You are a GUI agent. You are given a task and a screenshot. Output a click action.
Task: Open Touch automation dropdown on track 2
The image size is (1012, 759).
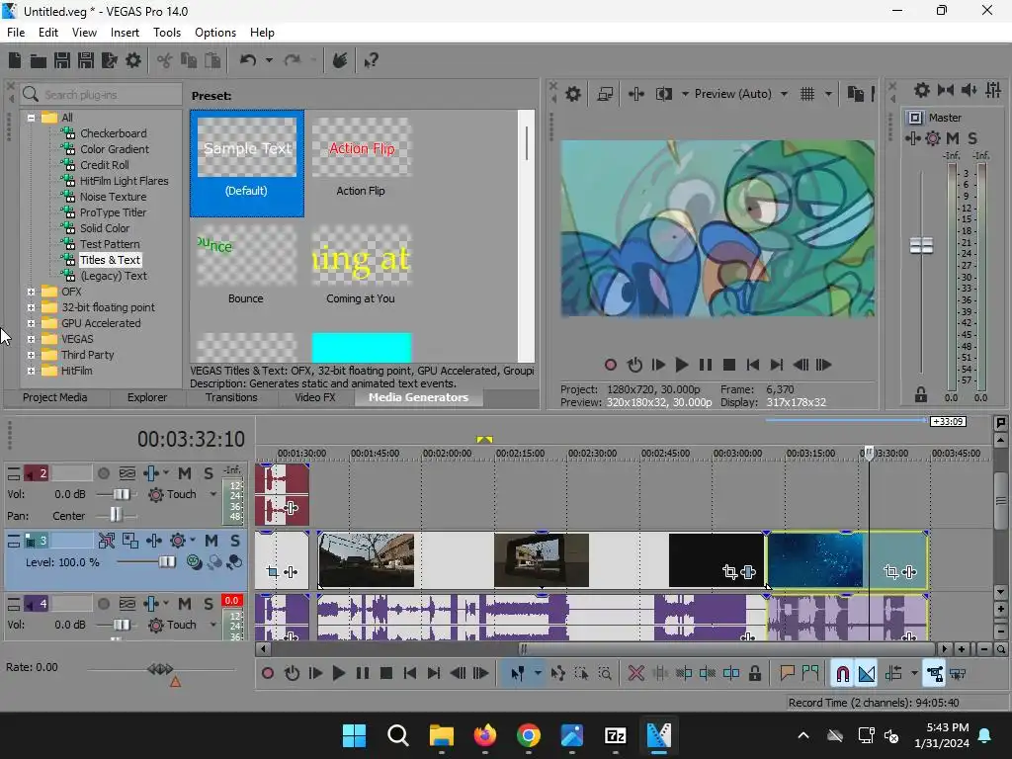click(x=213, y=494)
